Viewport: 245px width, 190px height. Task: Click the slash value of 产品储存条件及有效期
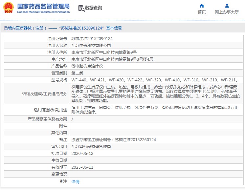point(72,119)
